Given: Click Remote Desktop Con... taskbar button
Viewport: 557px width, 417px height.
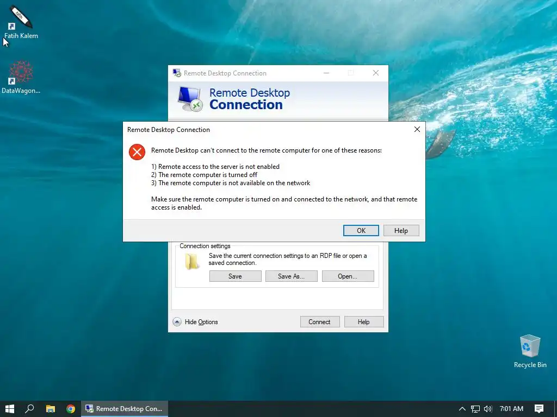Looking at the screenshot, I should tap(125, 409).
